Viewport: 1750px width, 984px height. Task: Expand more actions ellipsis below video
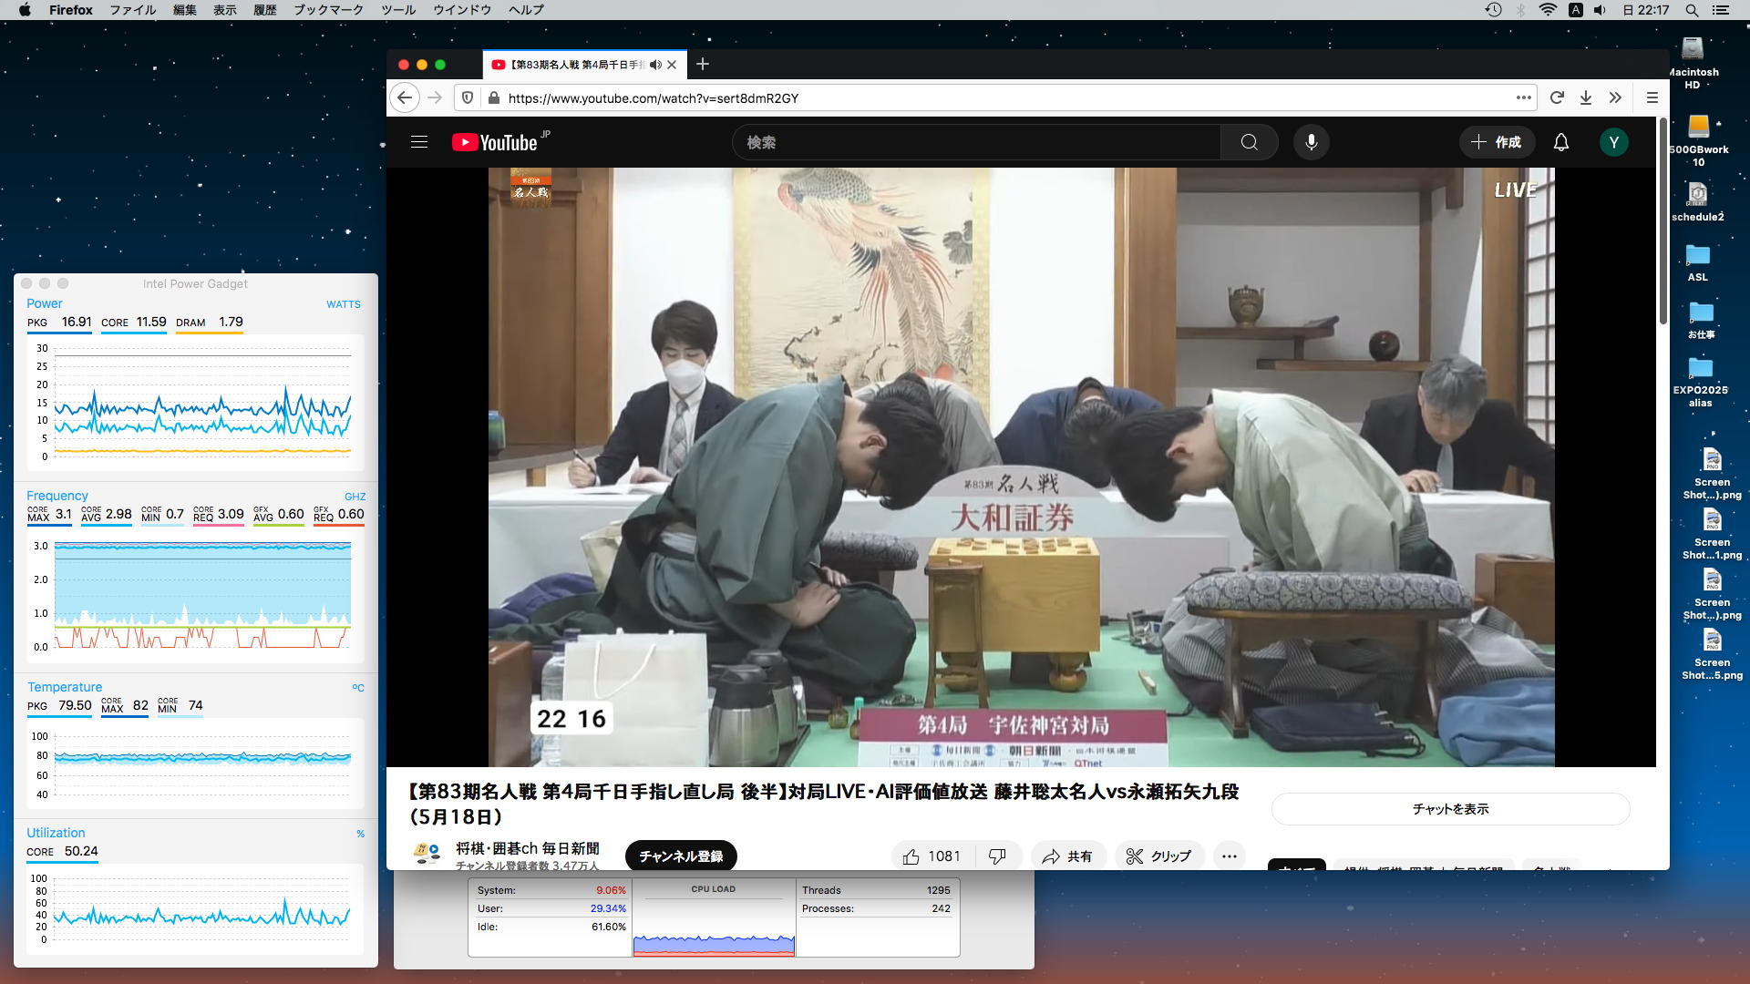(1229, 856)
